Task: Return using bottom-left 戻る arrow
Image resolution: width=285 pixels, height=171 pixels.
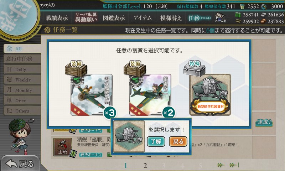Action: click(20, 164)
